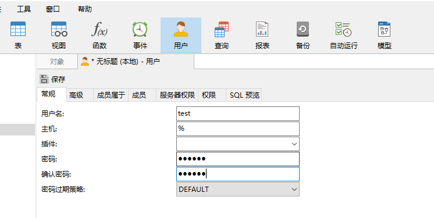This screenshot has width=434, height=218.
Task: Switch to the 服务器权限 tab
Action: 177,95
